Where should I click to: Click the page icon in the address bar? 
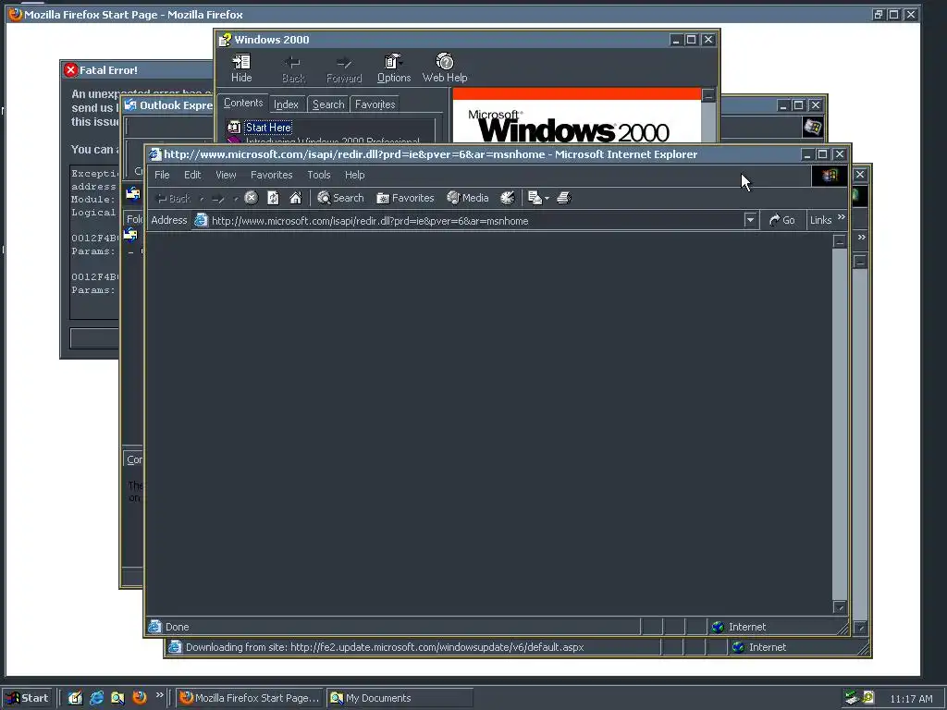[x=201, y=220]
